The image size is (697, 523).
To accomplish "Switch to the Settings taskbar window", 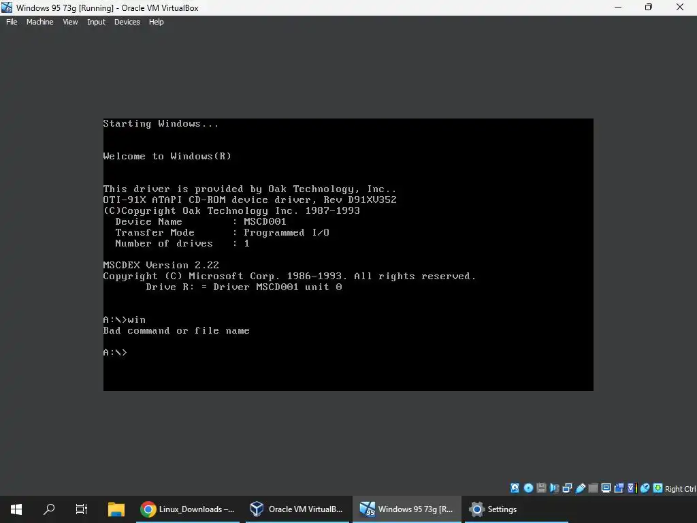I will click(517, 509).
